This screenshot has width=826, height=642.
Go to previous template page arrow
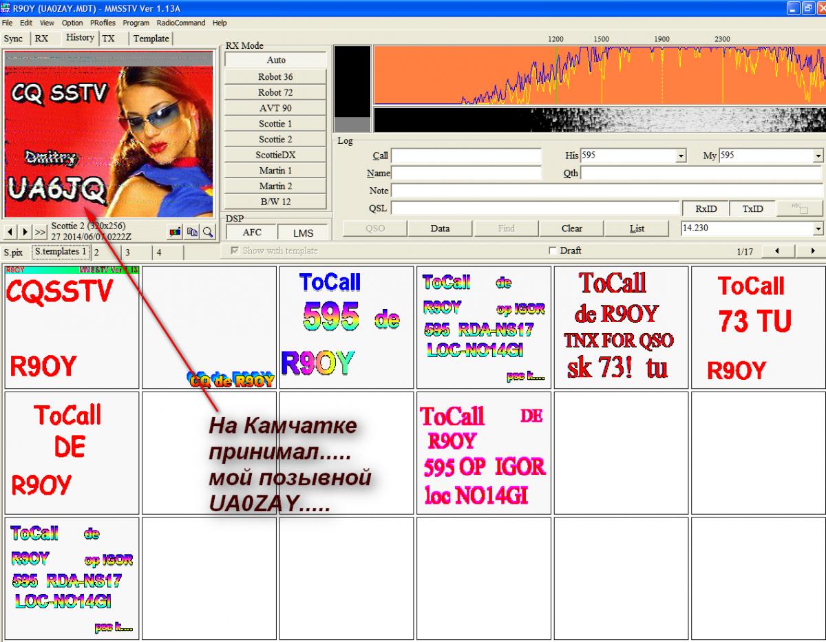777,251
